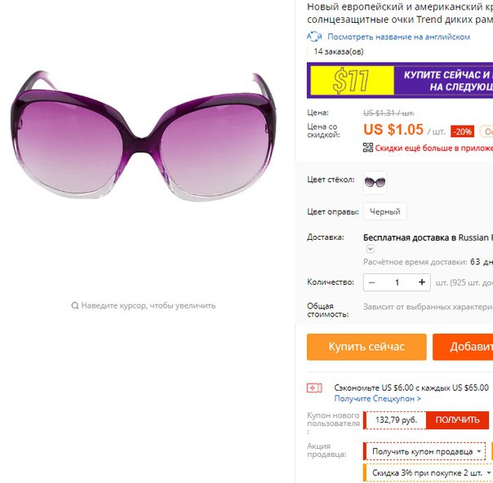The width and height of the screenshot is (493, 483).
Task: Open the Получите Спецкупон link
Action: pos(377,398)
